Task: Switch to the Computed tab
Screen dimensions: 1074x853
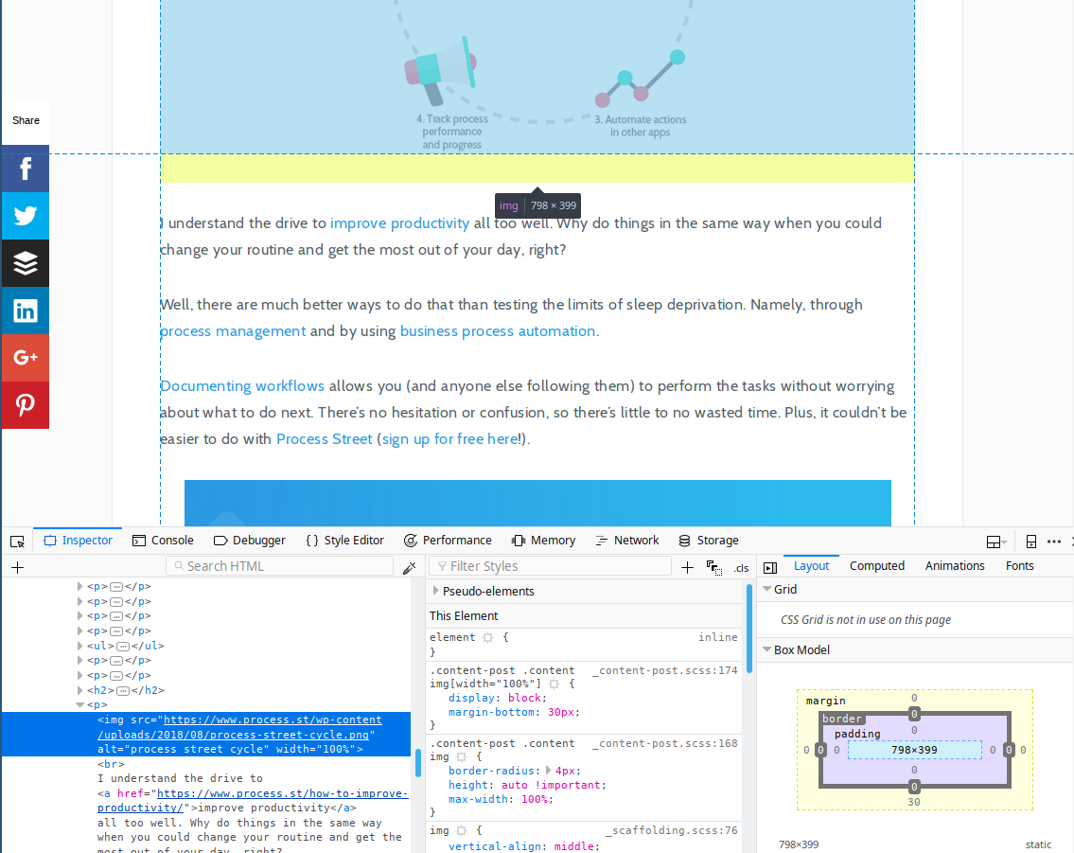Action: click(877, 566)
